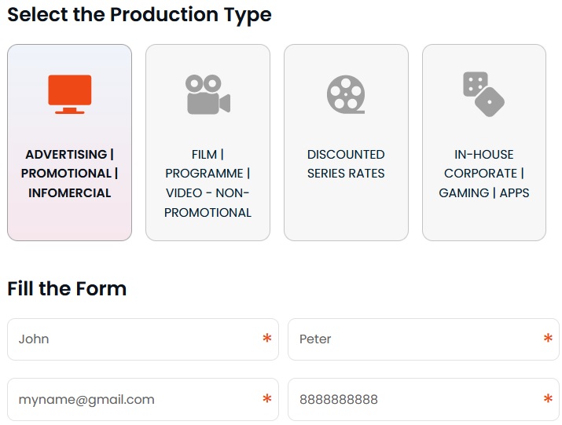Click the asterisk in the phone number field
The width and height of the screenshot is (562, 425).
[x=548, y=399]
